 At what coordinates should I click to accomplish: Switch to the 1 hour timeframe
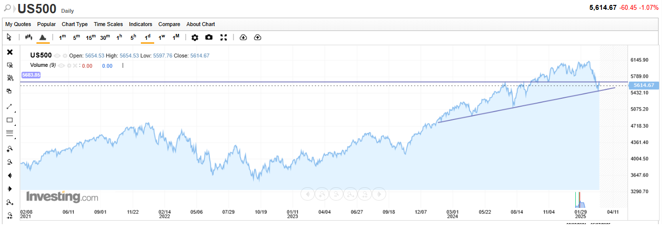[119, 37]
